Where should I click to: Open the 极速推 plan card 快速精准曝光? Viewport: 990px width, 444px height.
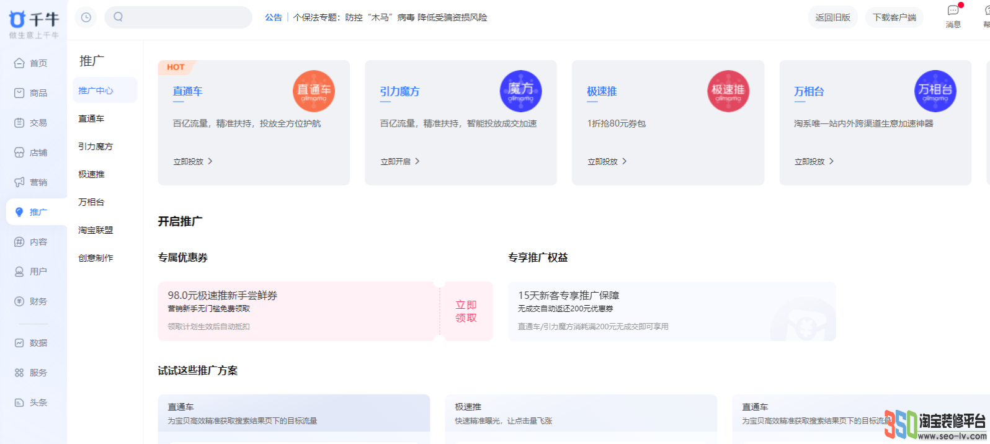(x=581, y=419)
